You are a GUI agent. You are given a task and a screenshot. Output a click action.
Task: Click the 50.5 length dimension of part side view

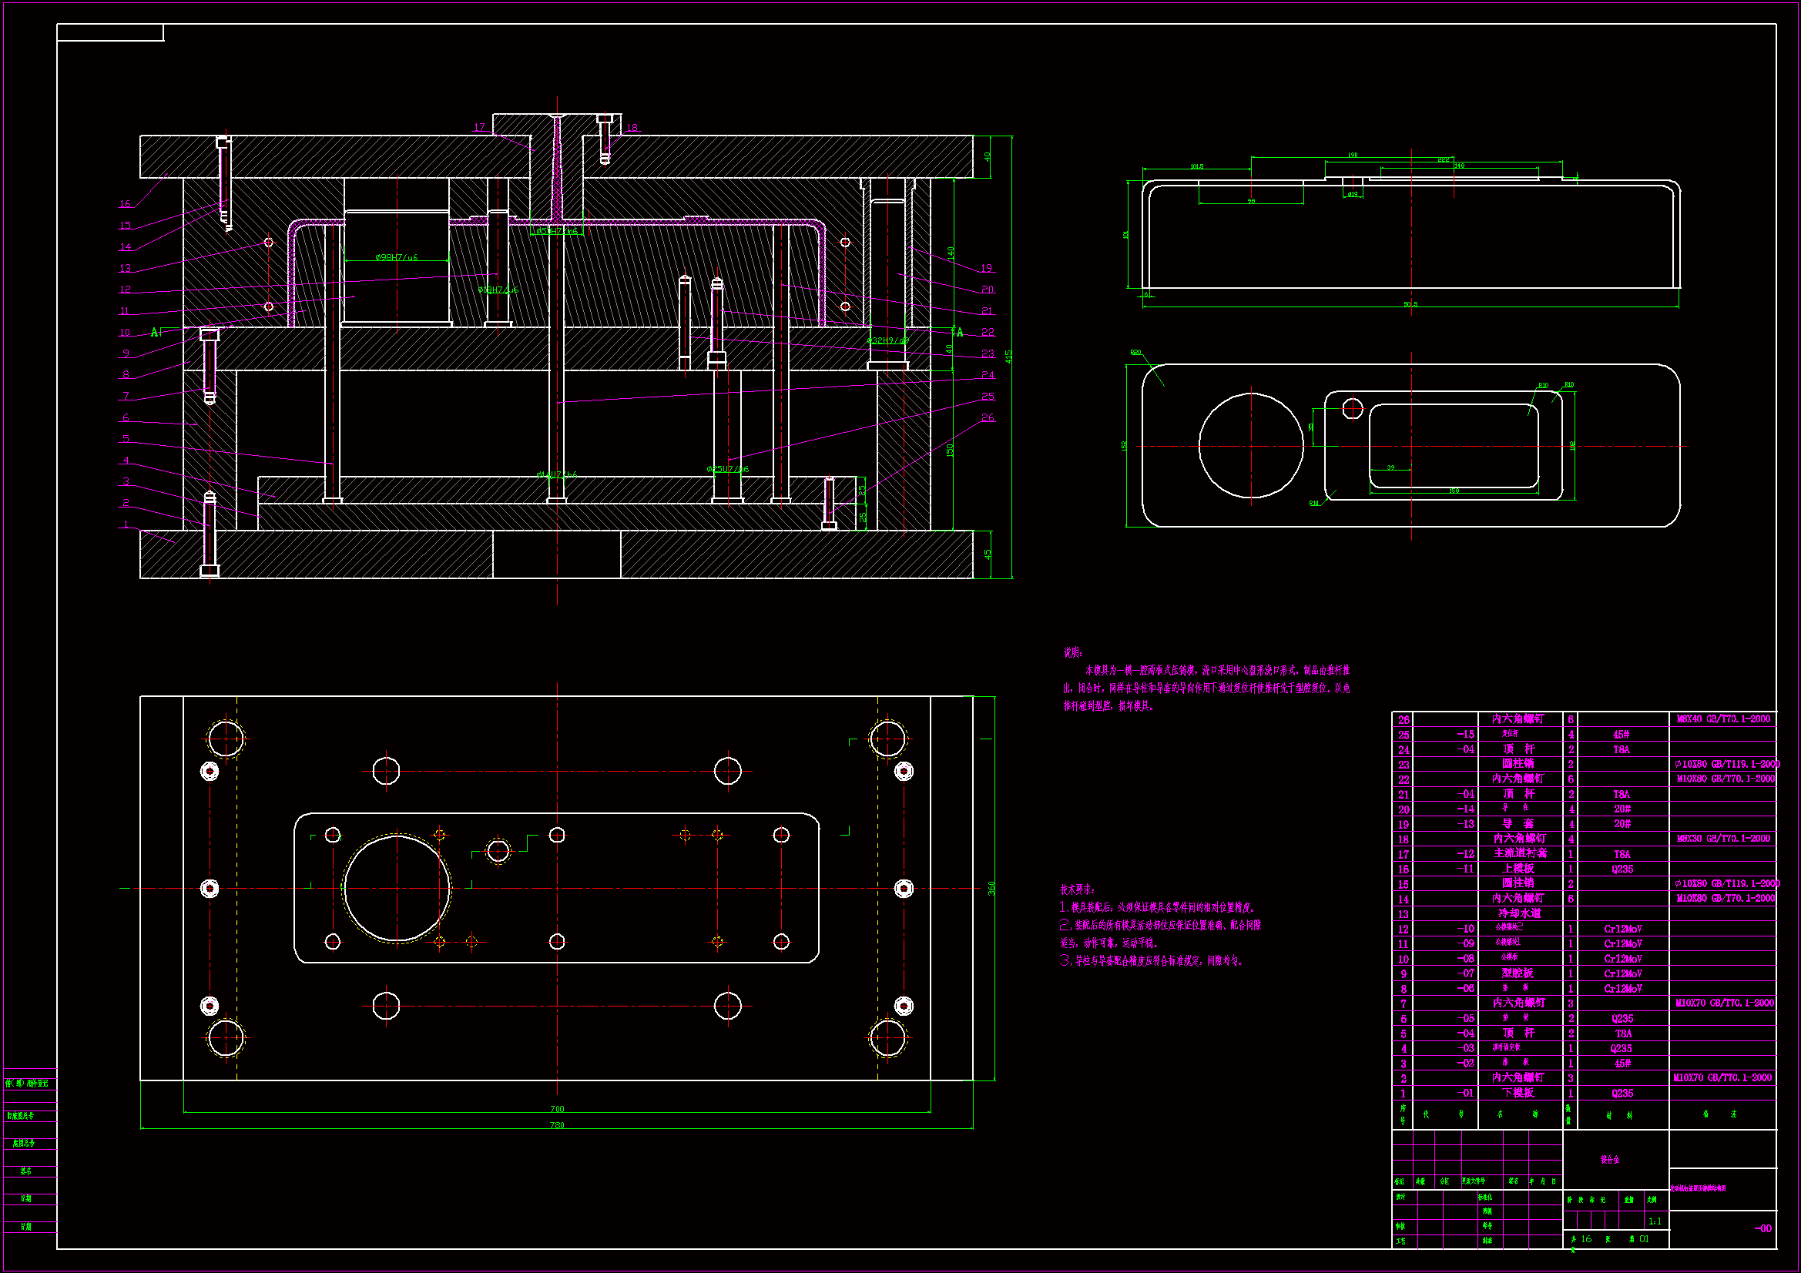1410,304
